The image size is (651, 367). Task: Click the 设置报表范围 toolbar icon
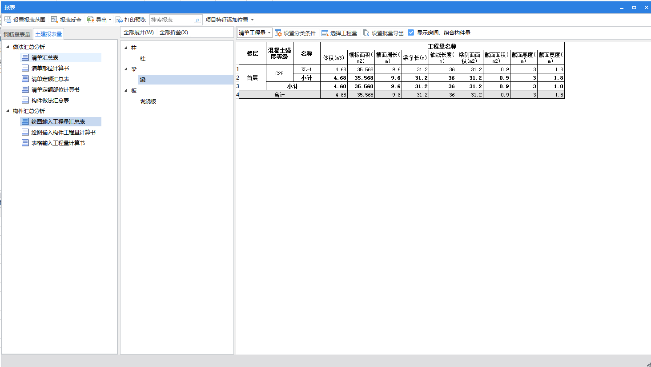tap(8, 20)
